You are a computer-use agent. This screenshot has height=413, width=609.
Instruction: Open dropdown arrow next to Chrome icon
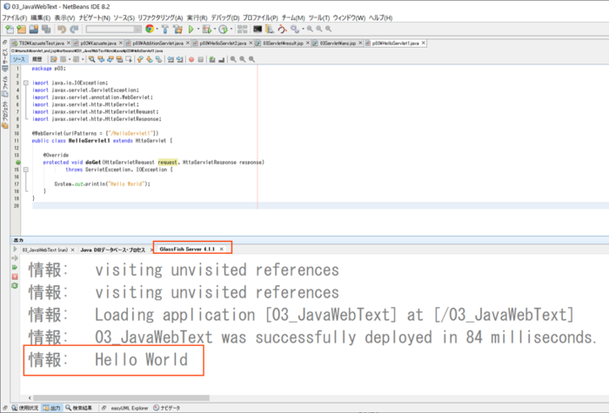click(157, 29)
